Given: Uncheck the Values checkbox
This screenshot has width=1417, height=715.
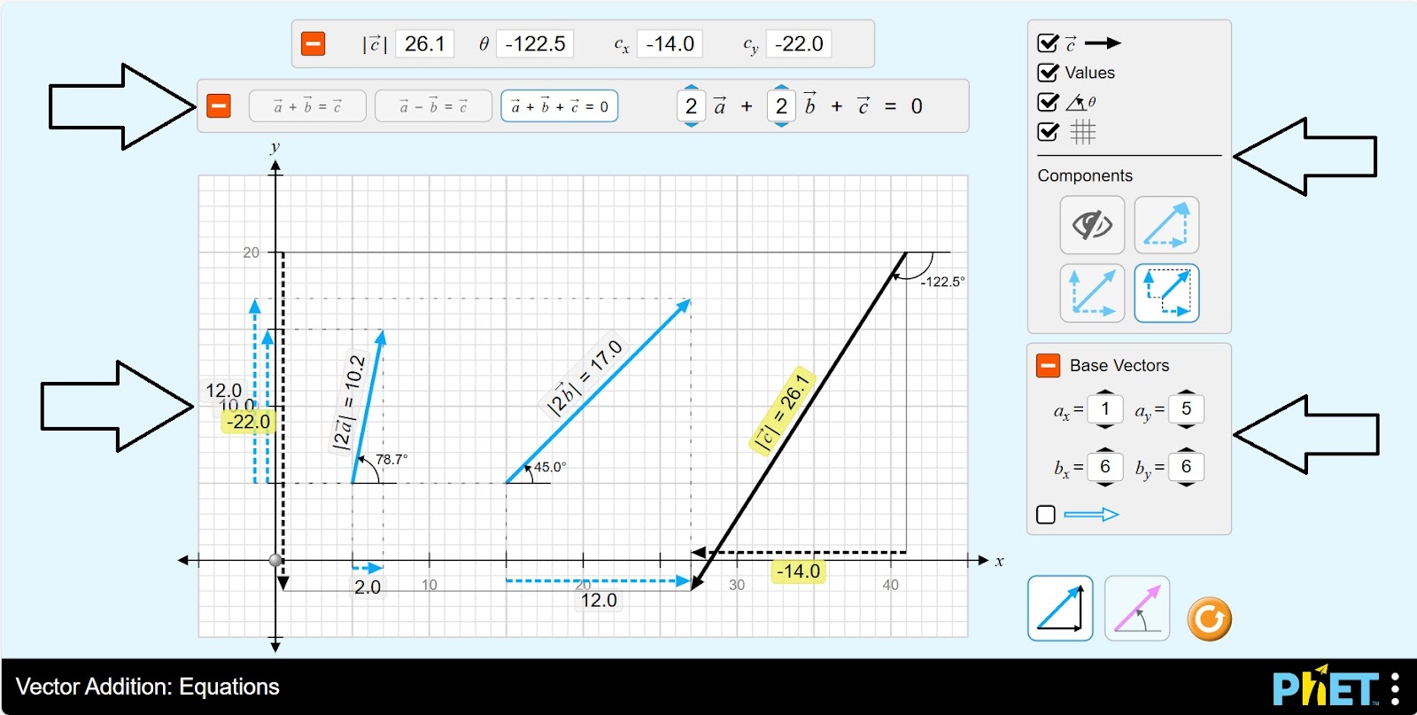Looking at the screenshot, I should (1048, 73).
